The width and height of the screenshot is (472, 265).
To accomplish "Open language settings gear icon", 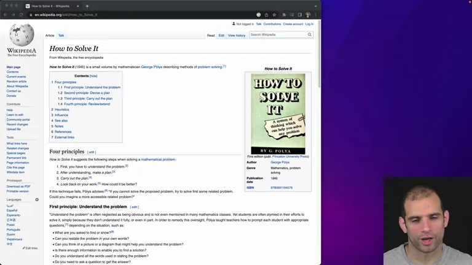I will pyautogui.click(x=37, y=199).
